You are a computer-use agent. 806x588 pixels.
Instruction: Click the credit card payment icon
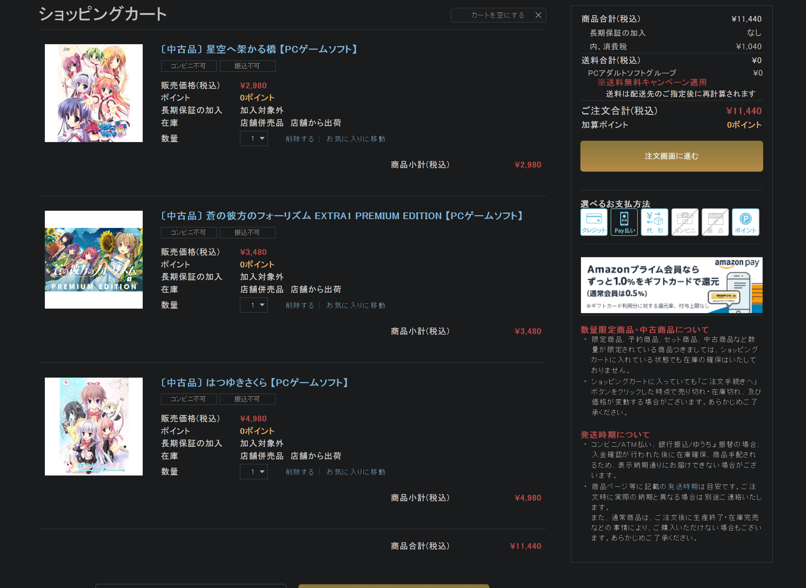[x=594, y=222]
